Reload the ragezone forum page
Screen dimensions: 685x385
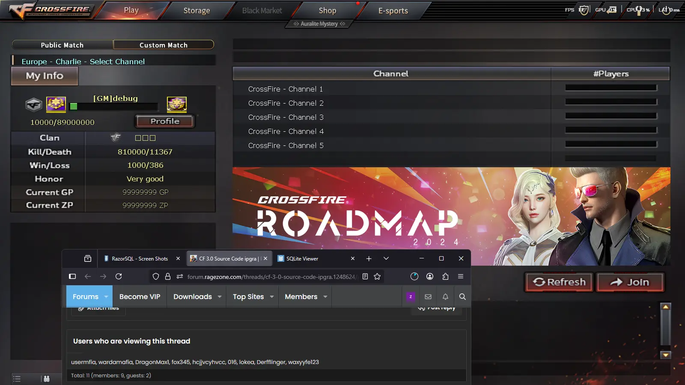point(119,276)
